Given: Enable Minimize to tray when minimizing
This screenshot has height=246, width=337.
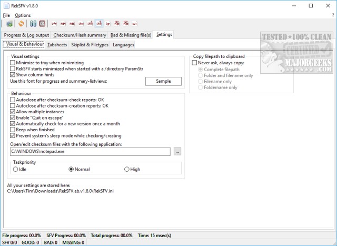Looking at the screenshot, I should (x=13, y=63).
